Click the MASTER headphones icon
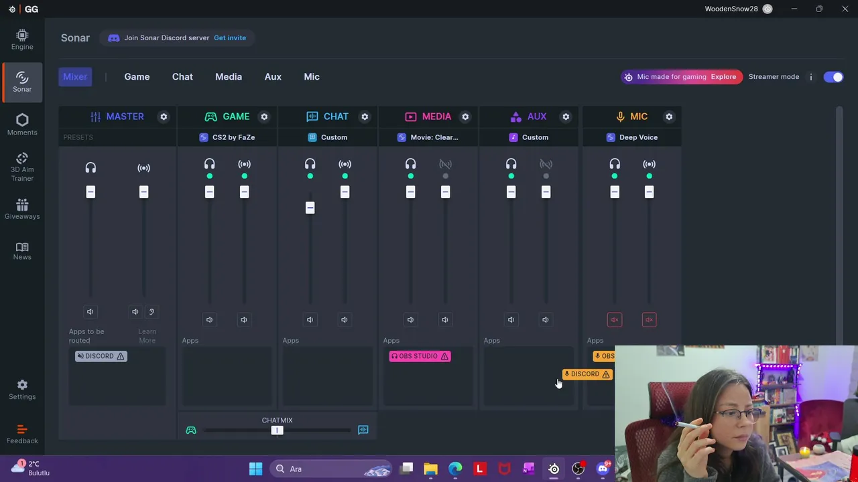The width and height of the screenshot is (858, 482). [x=90, y=167]
